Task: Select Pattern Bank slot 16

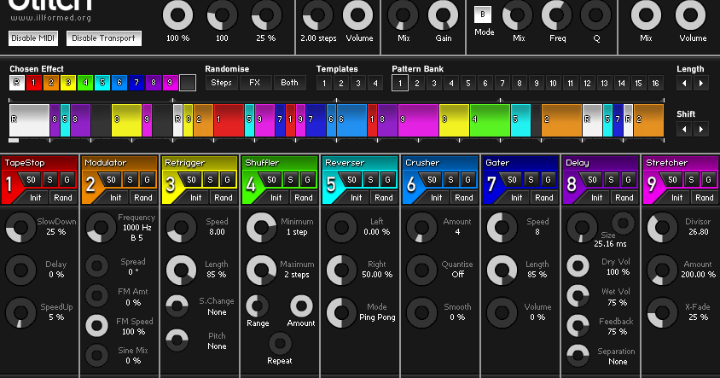Action: point(656,83)
